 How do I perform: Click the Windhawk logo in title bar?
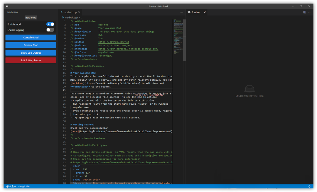point(7,6)
